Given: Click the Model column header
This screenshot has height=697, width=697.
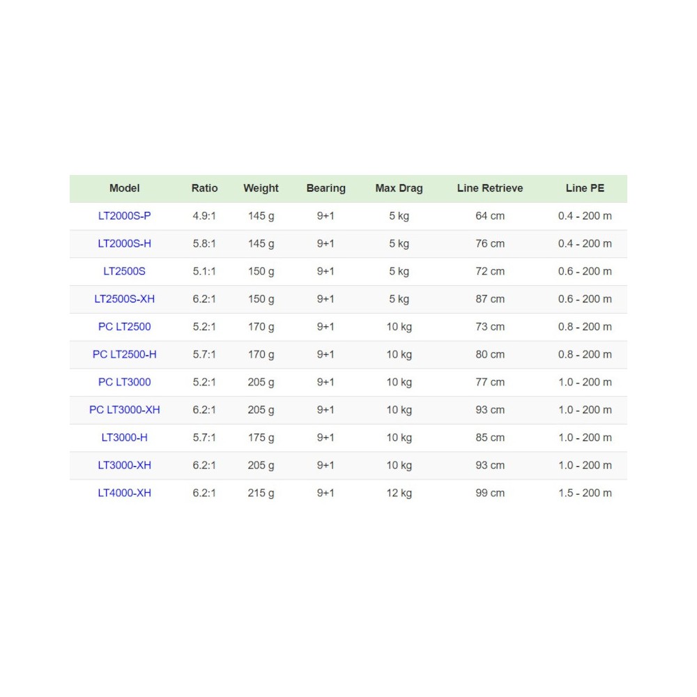Looking at the screenshot, I should click(124, 188).
